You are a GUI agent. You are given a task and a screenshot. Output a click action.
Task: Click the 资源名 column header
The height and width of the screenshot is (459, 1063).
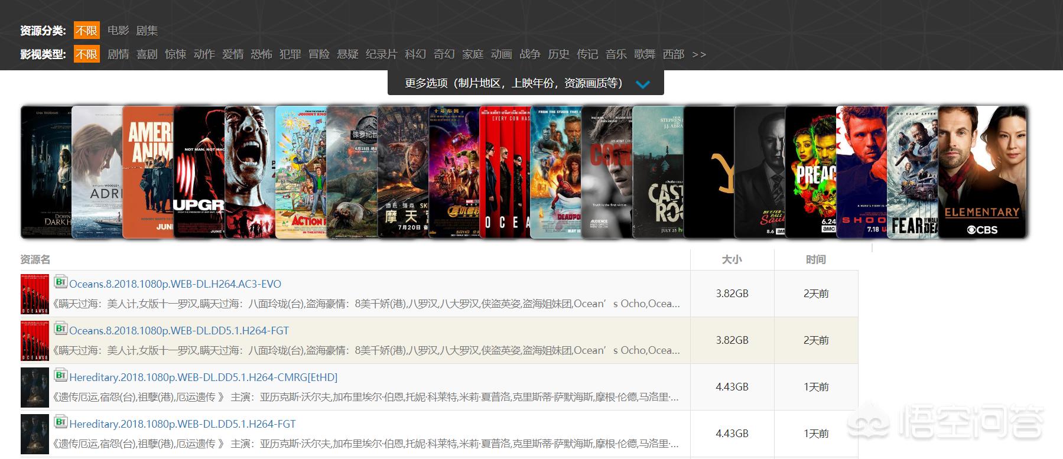click(x=35, y=260)
